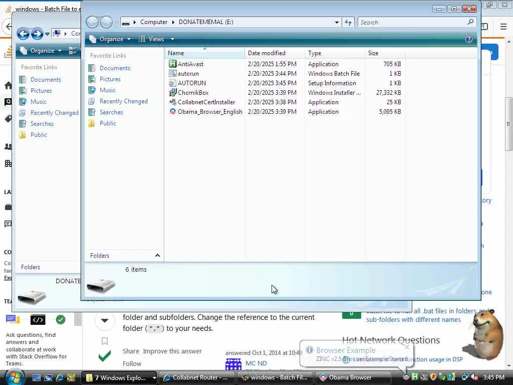The height and width of the screenshot is (385, 513).
Task: Open browser hamburger menu behind Explorer windows
Action: [x=503, y=26]
